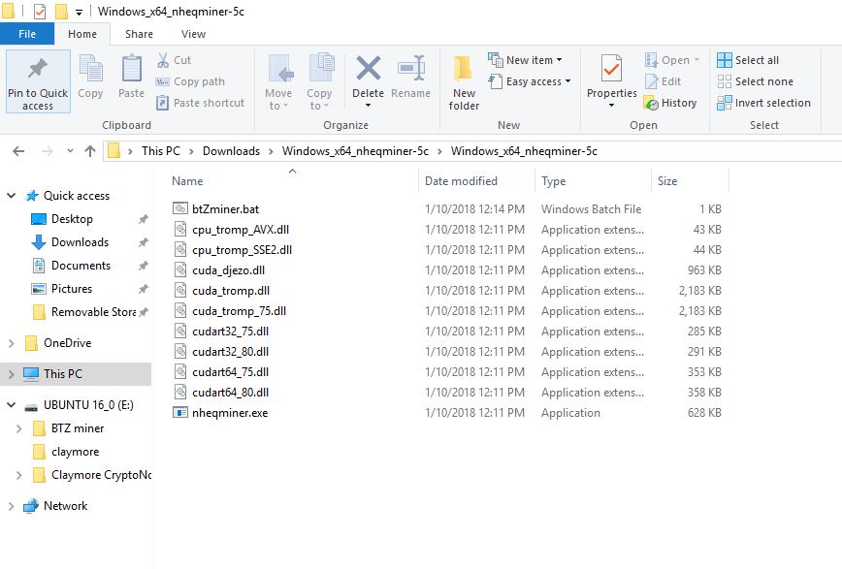The width and height of the screenshot is (842, 569).
Task: Switch to the Home ribbon tab
Action: [x=82, y=34]
